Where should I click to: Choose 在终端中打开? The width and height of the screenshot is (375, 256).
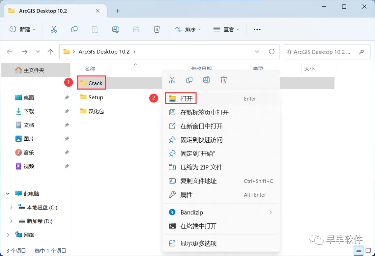click(x=221, y=226)
